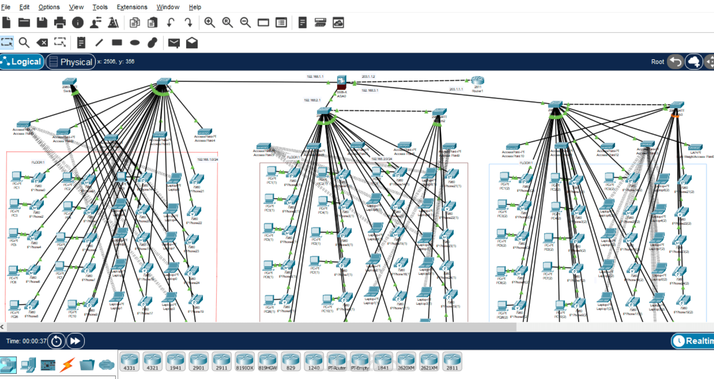Open the Extensions menu
The width and height of the screenshot is (714, 379).
(x=132, y=7)
